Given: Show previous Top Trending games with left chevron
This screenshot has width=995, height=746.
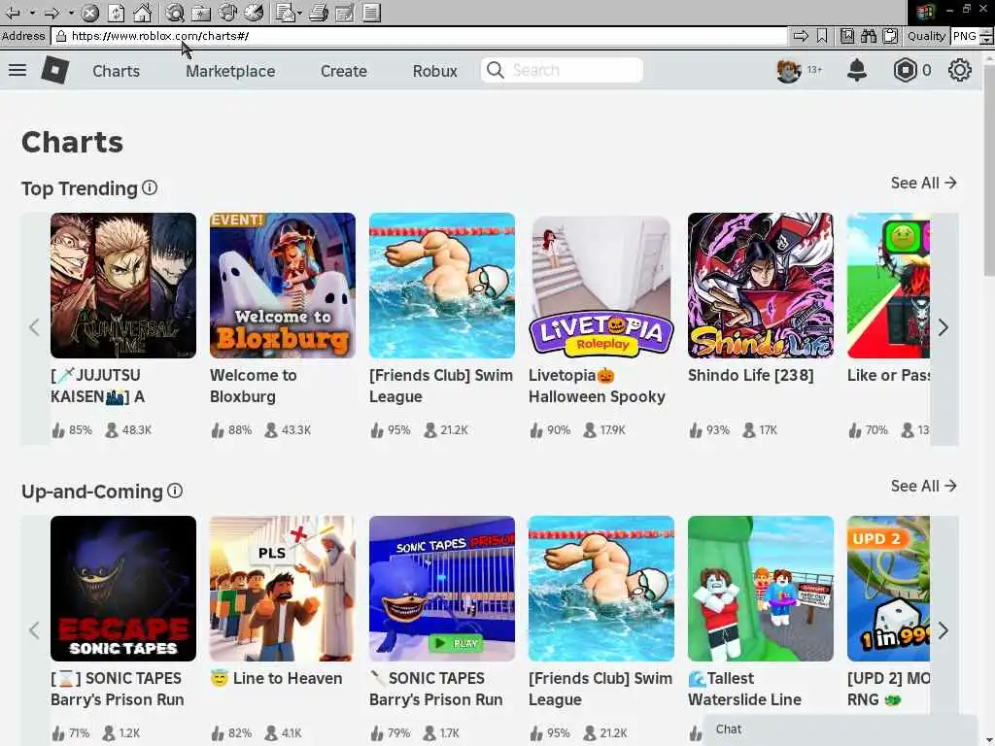Looking at the screenshot, I should point(34,327).
